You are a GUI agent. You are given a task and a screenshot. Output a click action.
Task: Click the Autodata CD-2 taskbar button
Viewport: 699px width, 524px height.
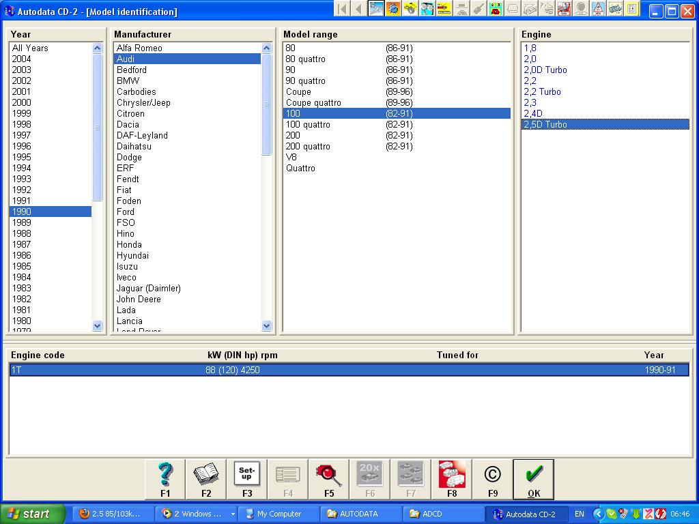(526, 514)
